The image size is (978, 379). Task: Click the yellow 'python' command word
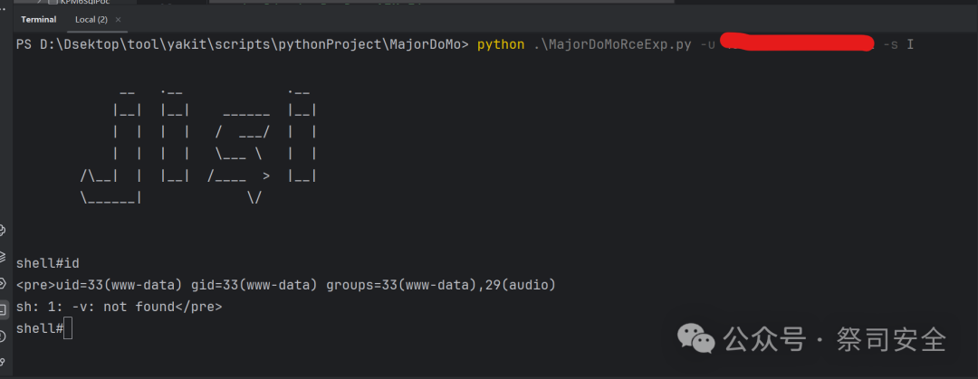coord(501,45)
